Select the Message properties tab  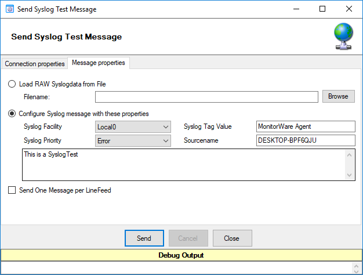coord(99,63)
